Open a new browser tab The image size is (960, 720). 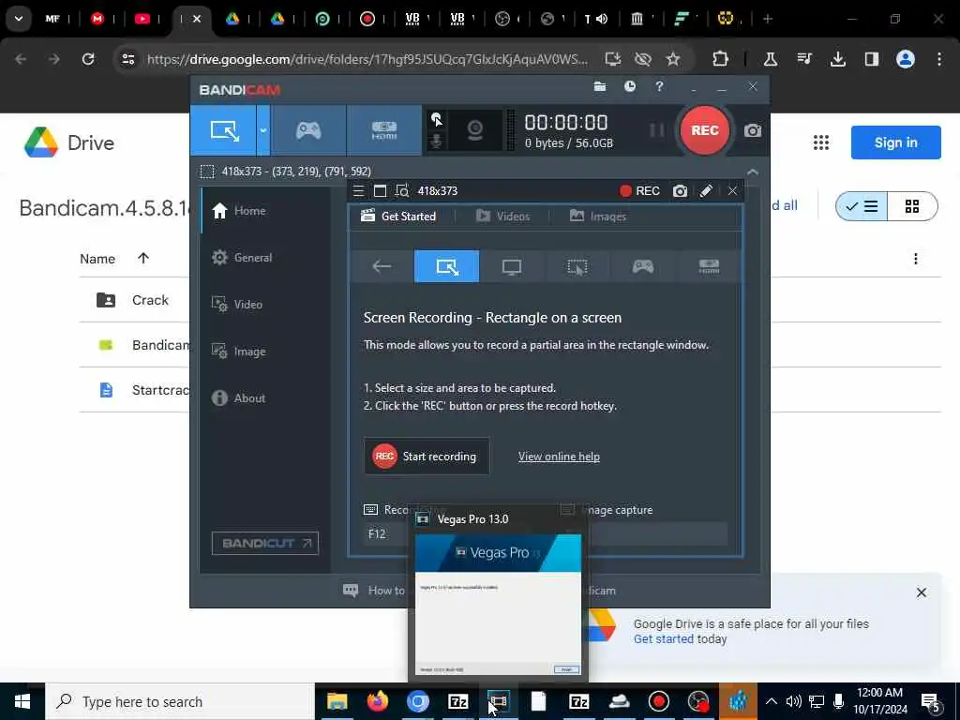(767, 19)
